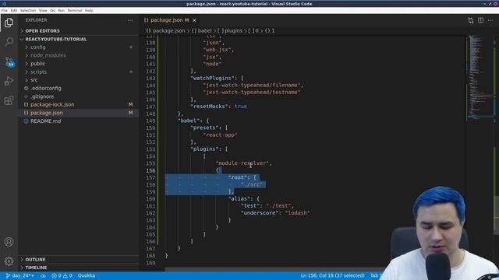The height and width of the screenshot is (280, 499).
Task: Click the day_24 git branch status item
Action: [x=20, y=275]
